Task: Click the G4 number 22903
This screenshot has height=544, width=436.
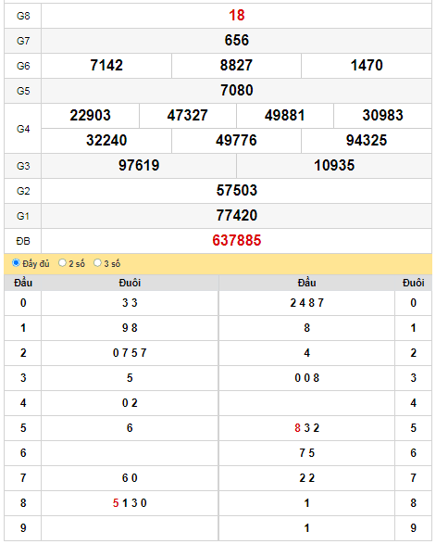Action: click(x=90, y=115)
